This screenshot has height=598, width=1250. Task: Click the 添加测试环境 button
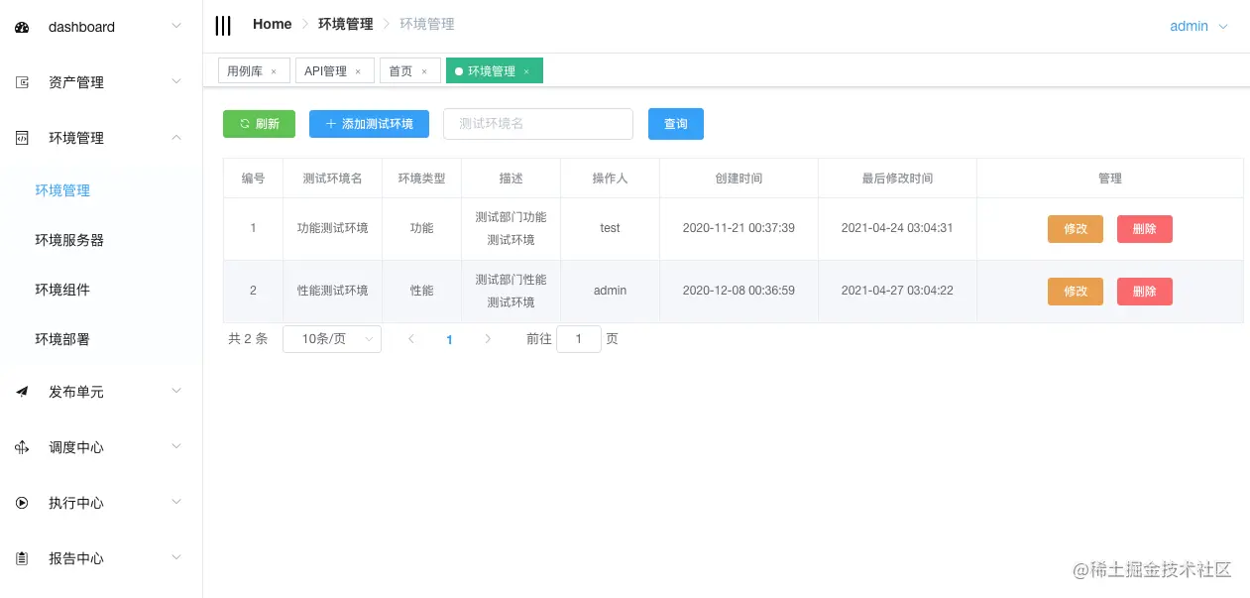pyautogui.click(x=369, y=124)
